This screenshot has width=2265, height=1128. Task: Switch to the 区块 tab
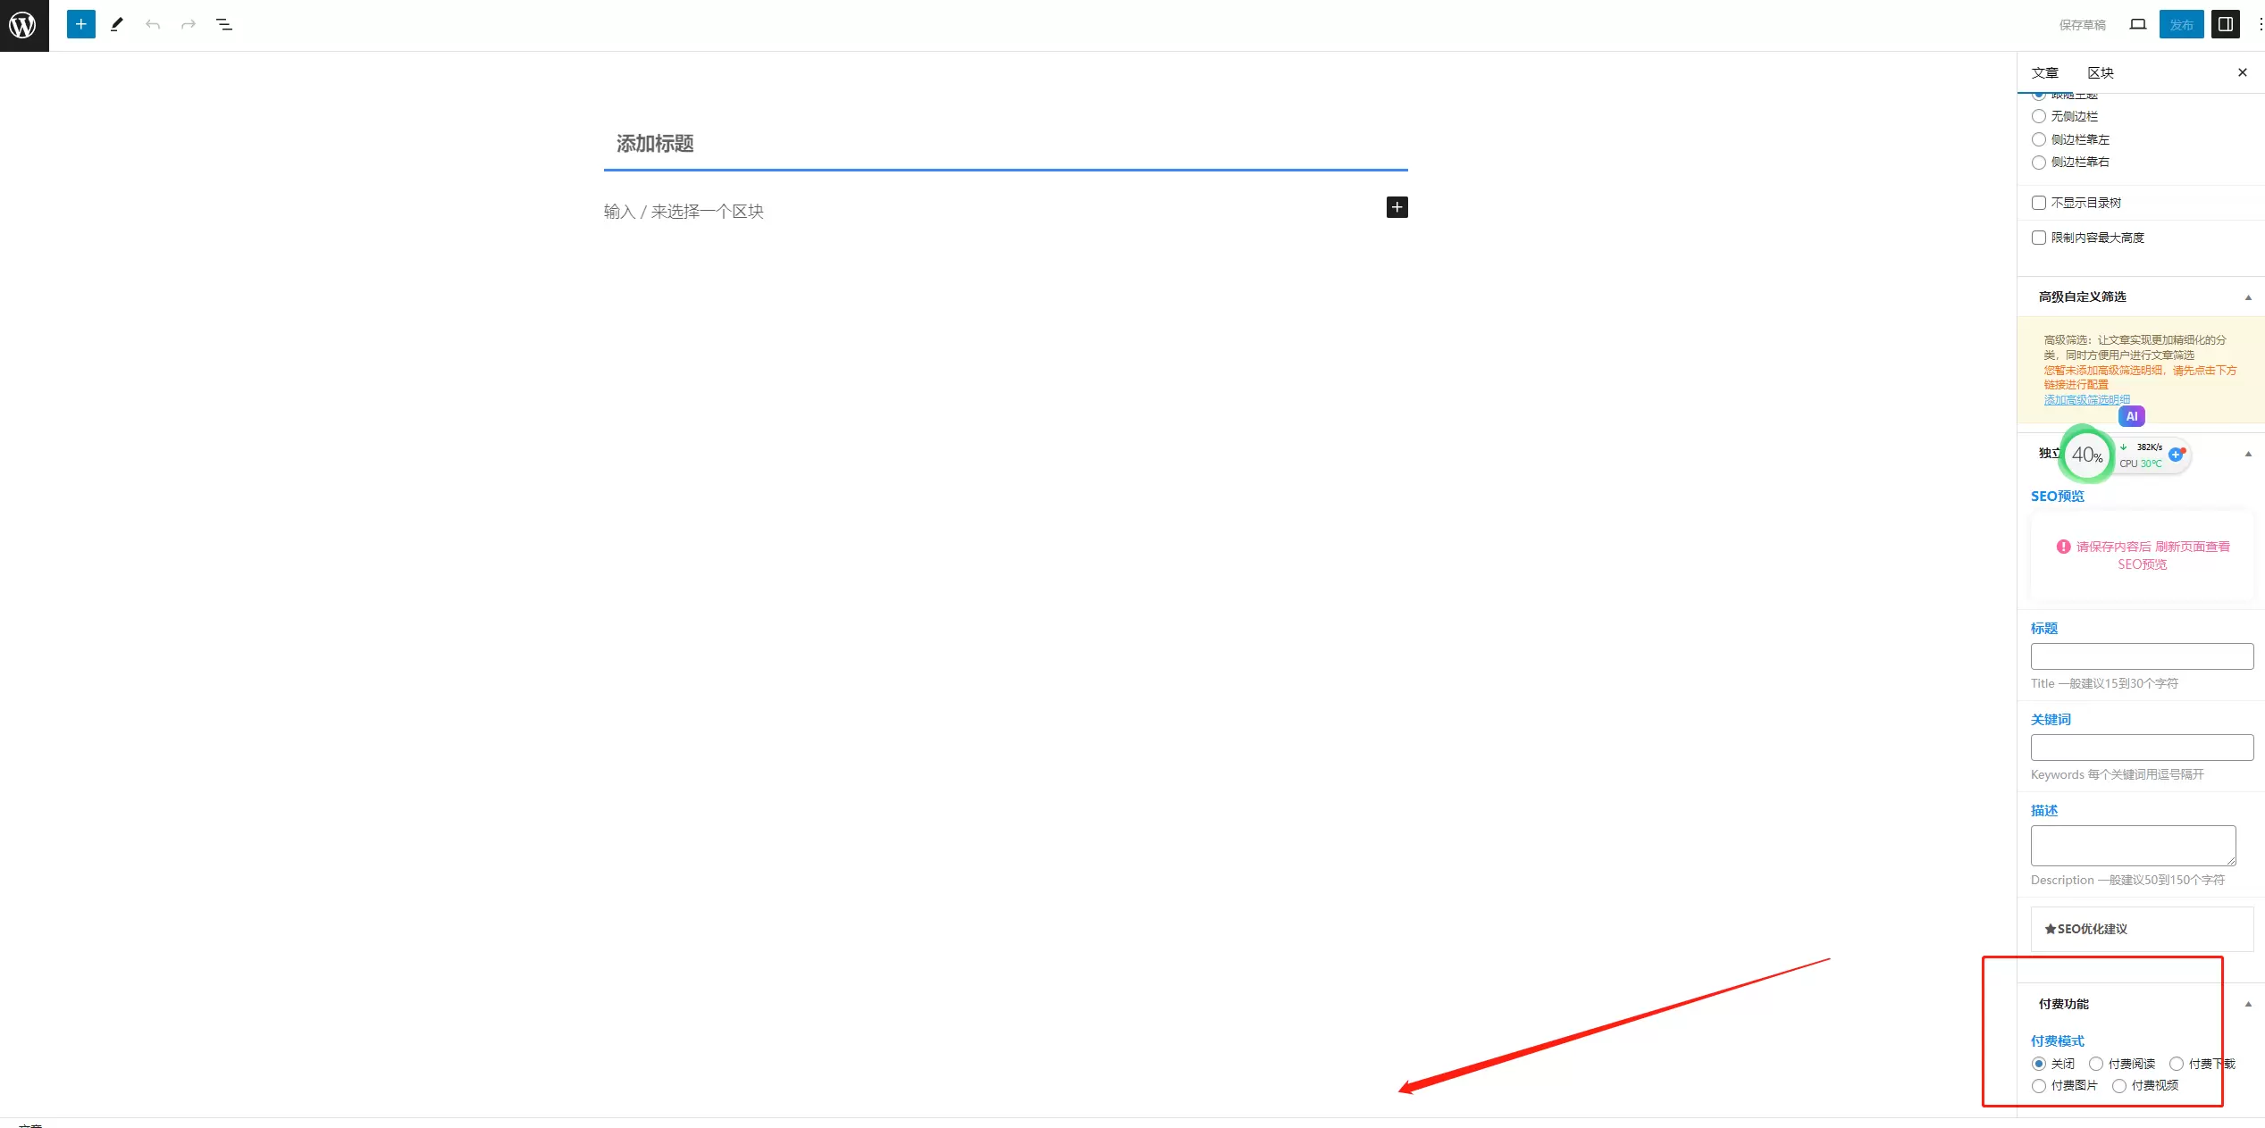coord(2101,72)
